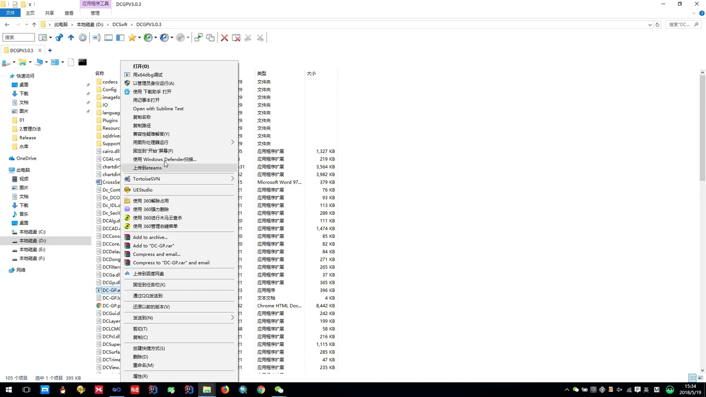Image resolution: width=706 pixels, height=397 pixels.
Task: Click the black command prompt icon
Action: pyautogui.click(x=83, y=62)
